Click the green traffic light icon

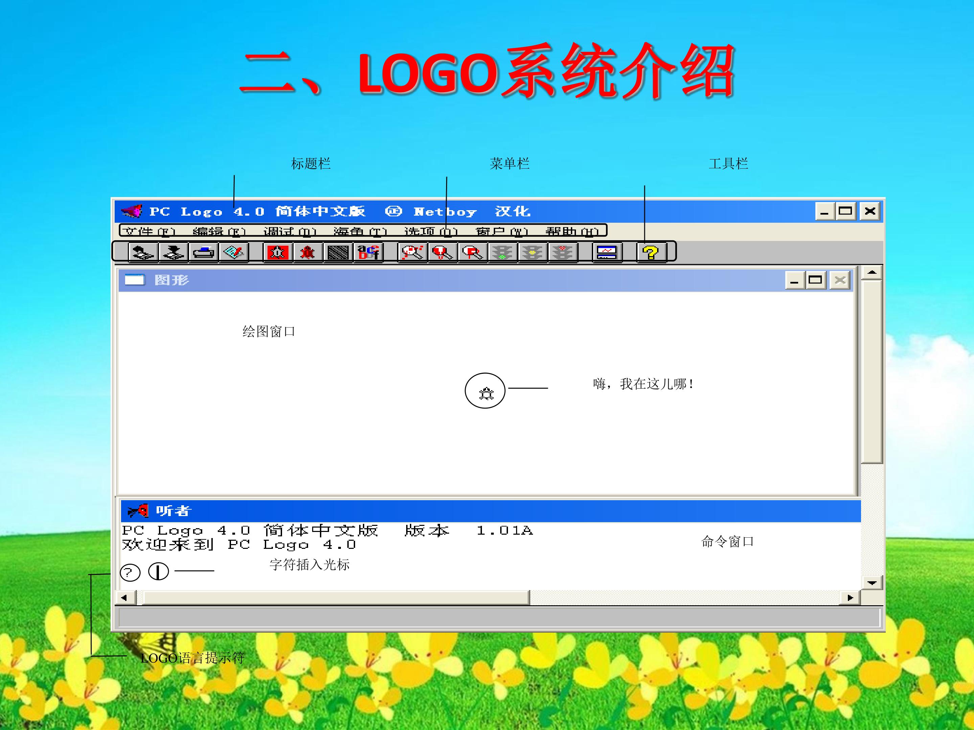point(503,252)
